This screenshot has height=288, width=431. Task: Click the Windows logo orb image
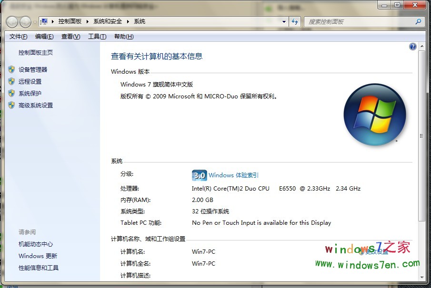tap(375, 115)
